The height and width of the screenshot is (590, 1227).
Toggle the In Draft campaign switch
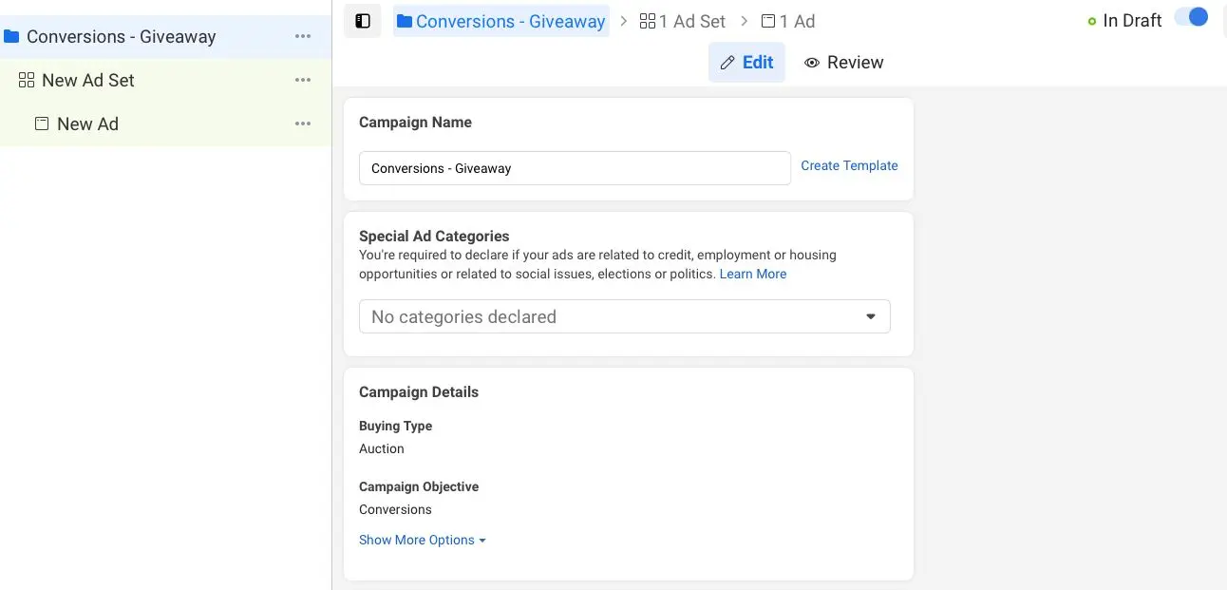coord(1191,18)
